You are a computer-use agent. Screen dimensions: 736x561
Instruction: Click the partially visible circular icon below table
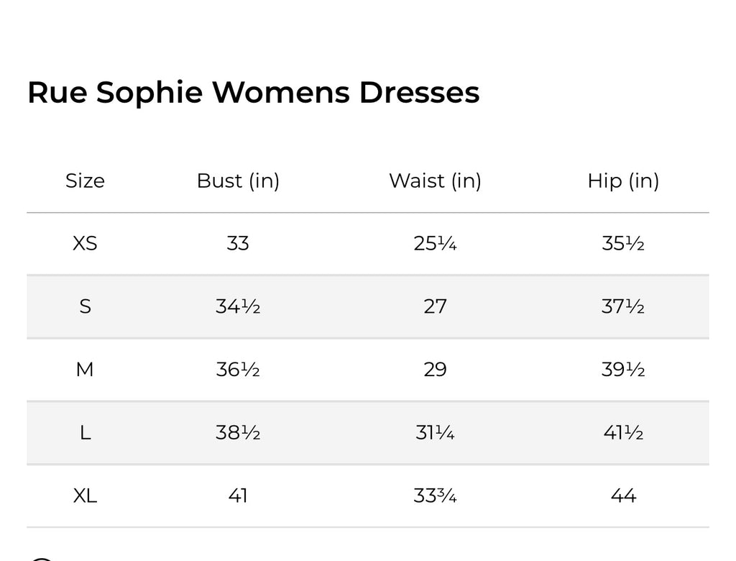tap(42, 559)
